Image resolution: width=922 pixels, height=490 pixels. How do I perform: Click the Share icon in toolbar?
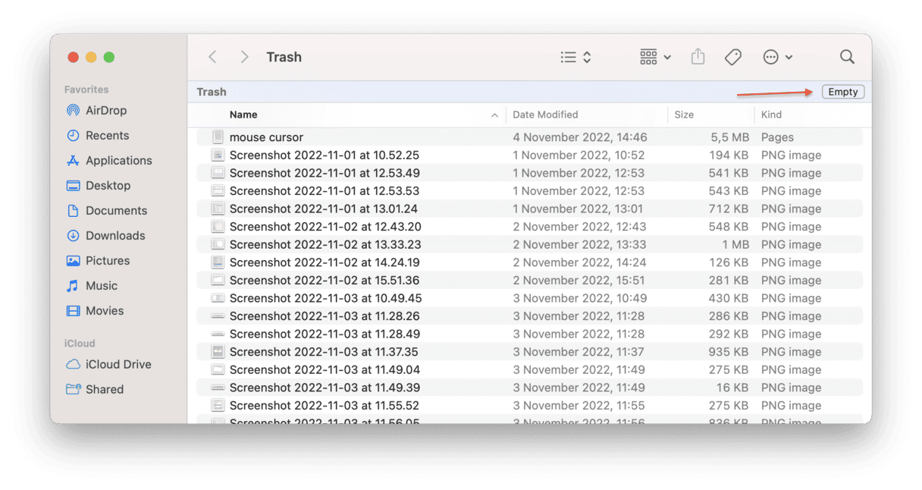pos(698,57)
